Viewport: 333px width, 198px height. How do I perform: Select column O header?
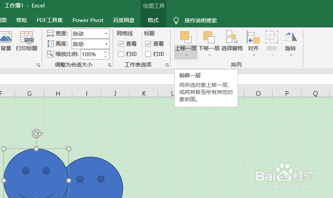(258, 93)
